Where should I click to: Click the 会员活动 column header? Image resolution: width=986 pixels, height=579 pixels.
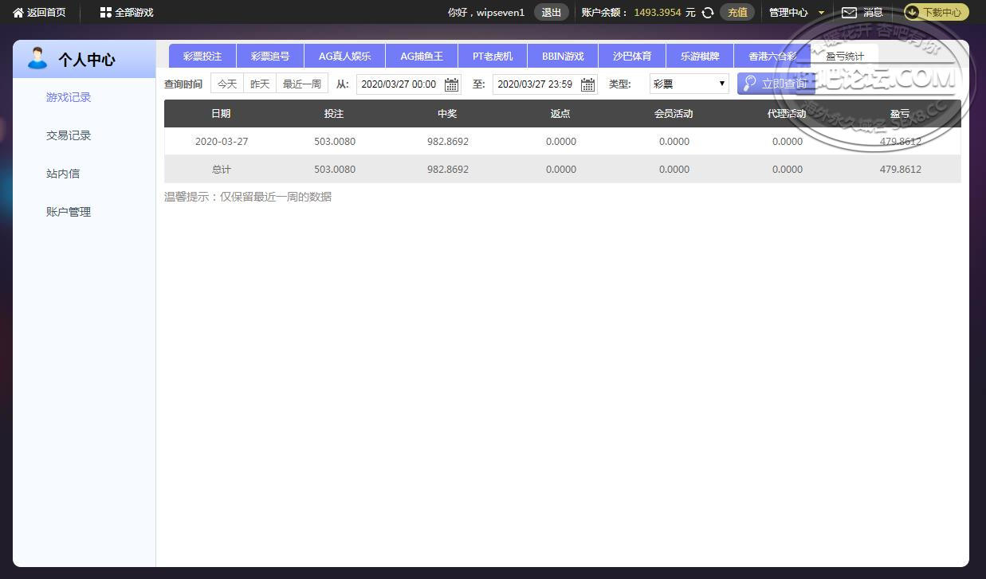click(674, 114)
